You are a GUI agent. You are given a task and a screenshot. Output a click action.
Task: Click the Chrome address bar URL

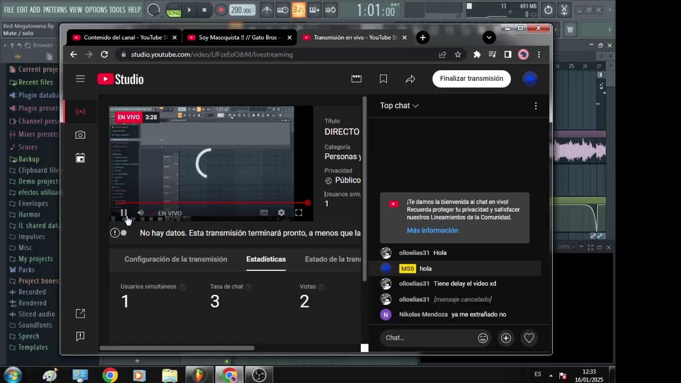click(212, 54)
